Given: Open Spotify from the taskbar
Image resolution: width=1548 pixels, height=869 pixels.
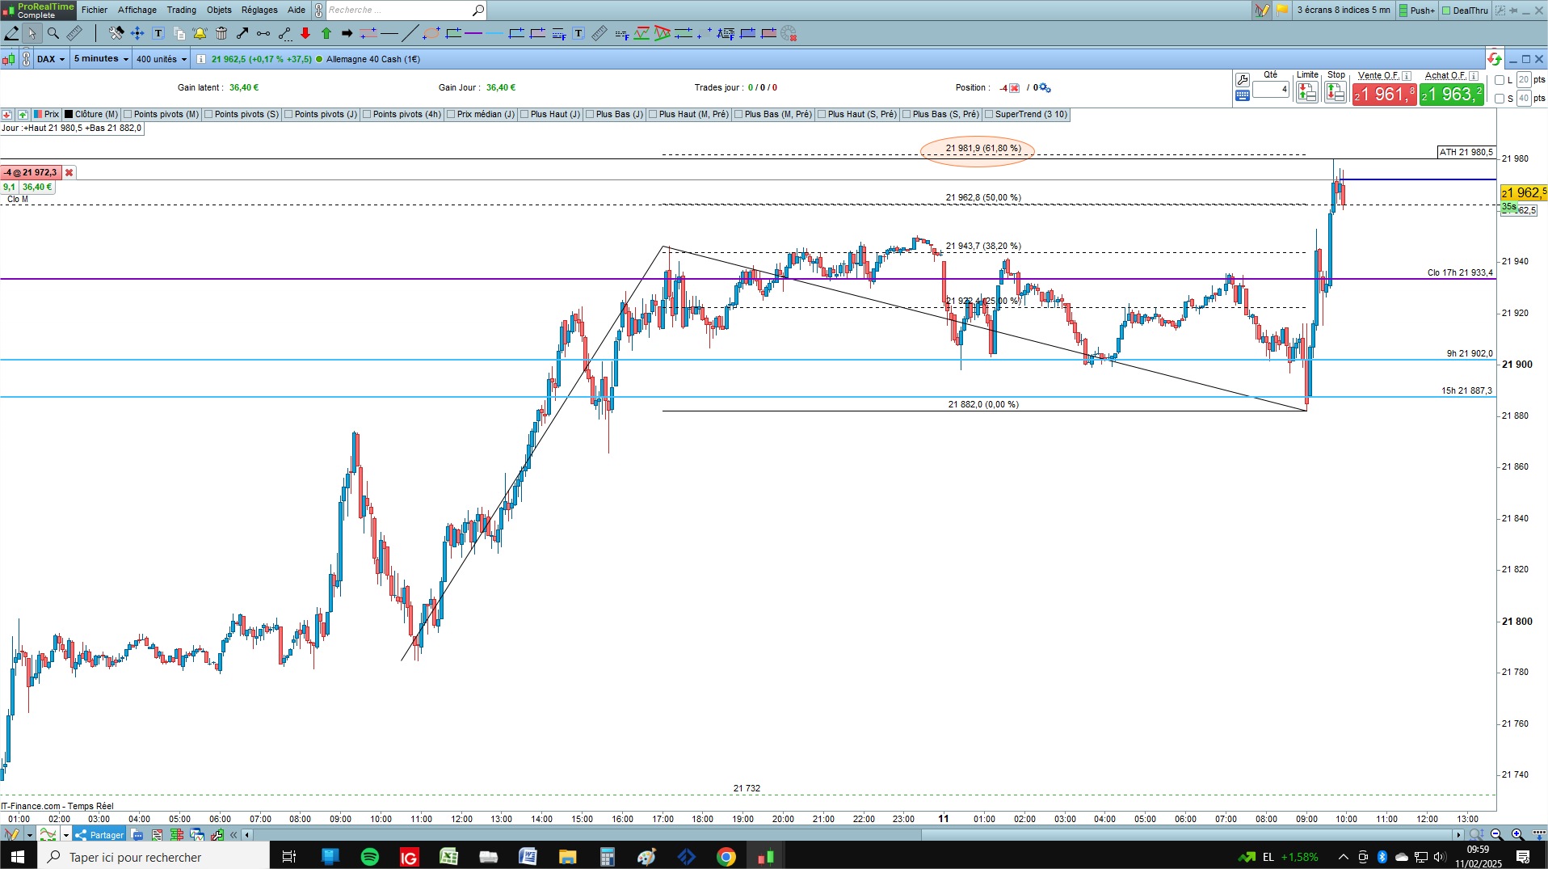Looking at the screenshot, I should (x=369, y=857).
